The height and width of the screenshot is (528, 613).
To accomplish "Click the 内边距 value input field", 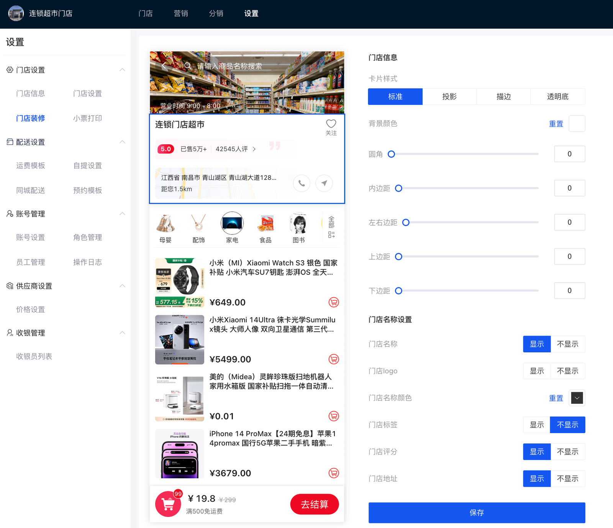I will pyautogui.click(x=569, y=188).
